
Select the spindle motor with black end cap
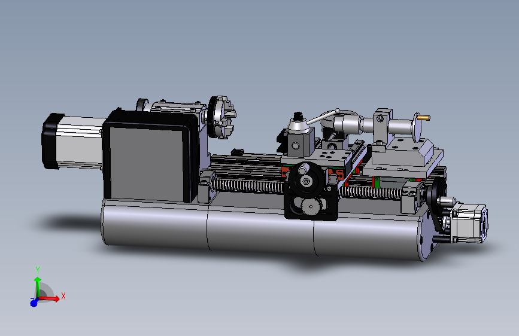(x=73, y=141)
